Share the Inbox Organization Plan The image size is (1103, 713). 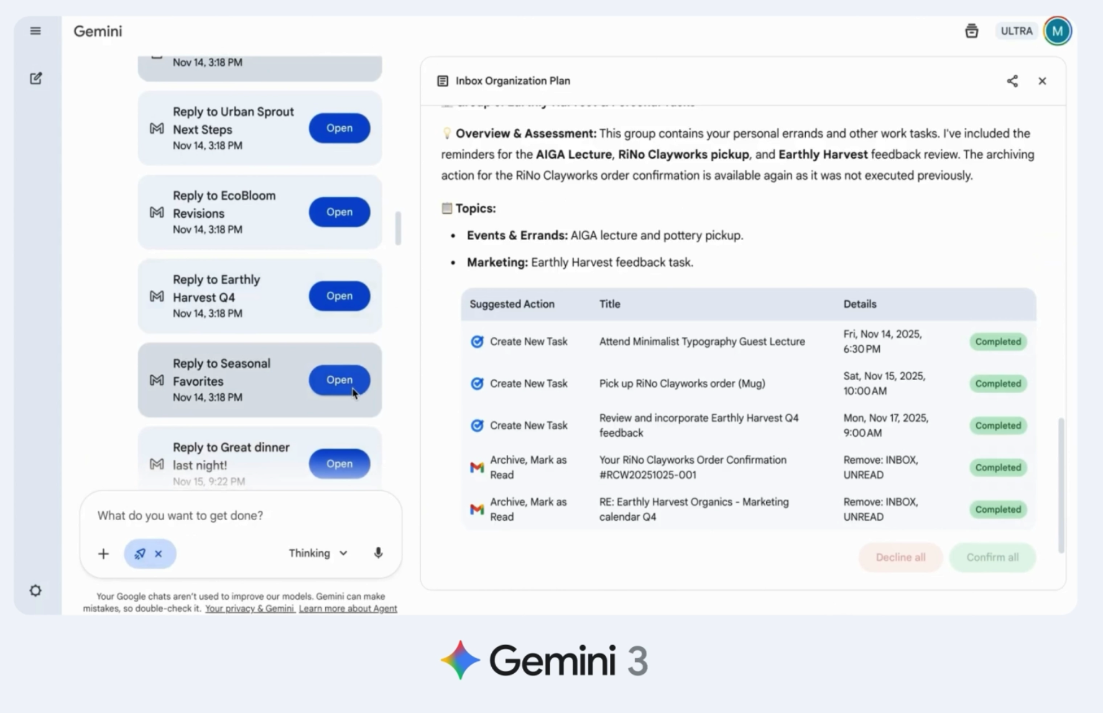pos(1012,81)
